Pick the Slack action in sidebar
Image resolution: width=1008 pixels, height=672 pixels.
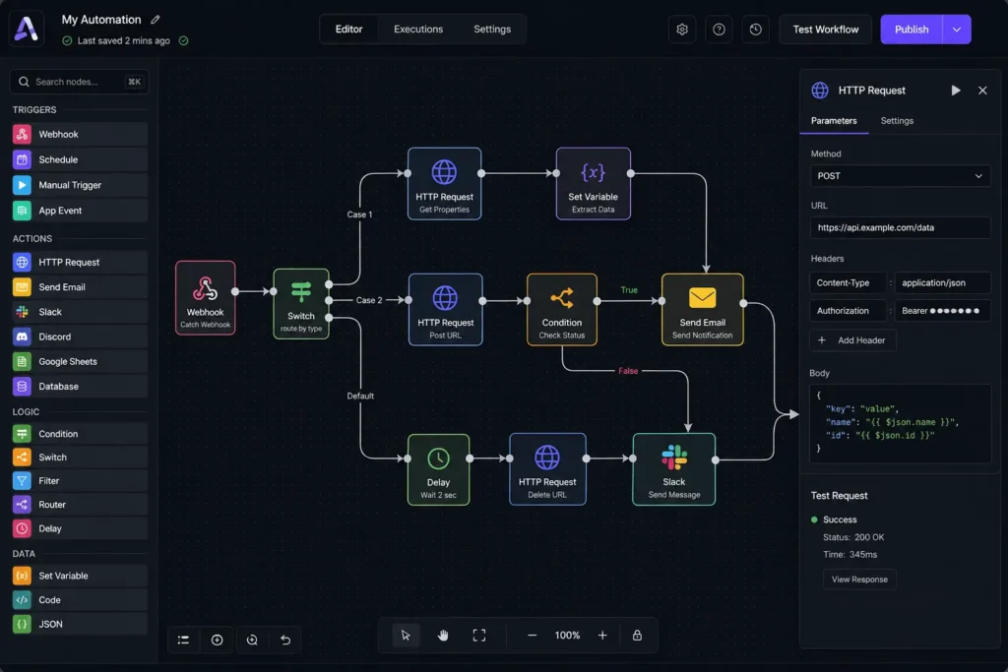(80, 312)
